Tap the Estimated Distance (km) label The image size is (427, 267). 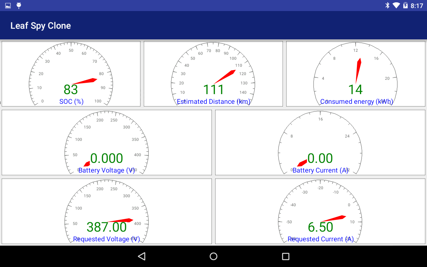(x=213, y=101)
